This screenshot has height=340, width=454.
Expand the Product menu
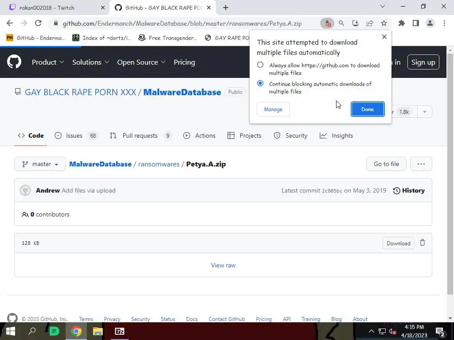(x=48, y=62)
